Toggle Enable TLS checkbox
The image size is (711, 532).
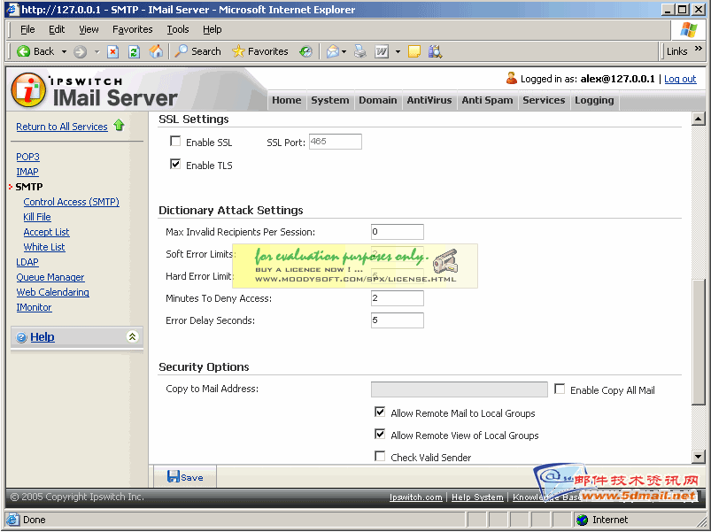tap(175, 165)
